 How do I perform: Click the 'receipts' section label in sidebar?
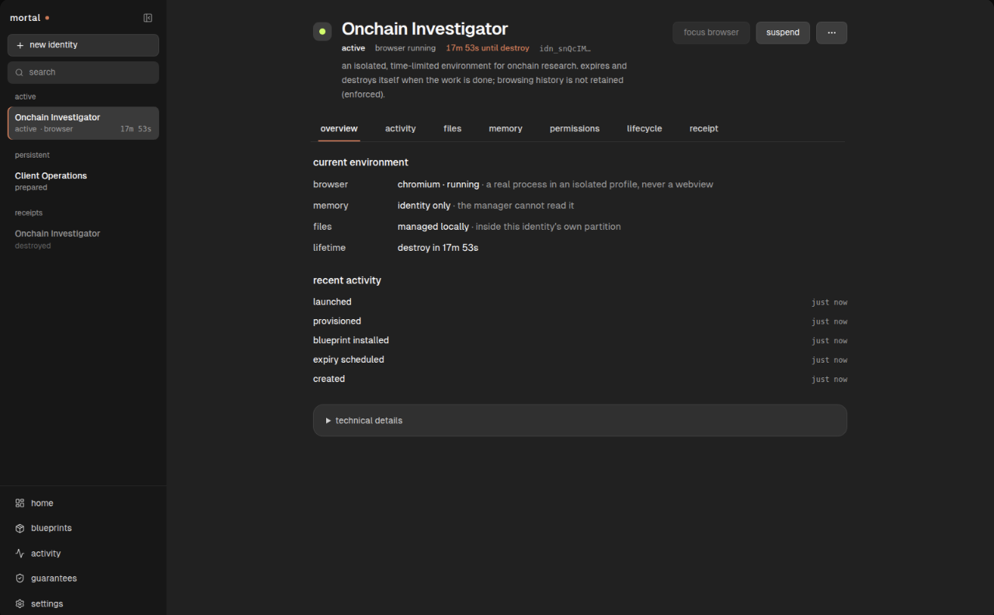click(29, 213)
